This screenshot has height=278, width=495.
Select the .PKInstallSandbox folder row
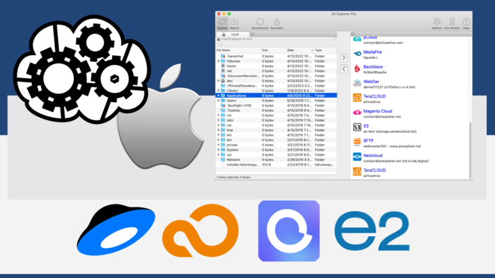tap(276, 86)
